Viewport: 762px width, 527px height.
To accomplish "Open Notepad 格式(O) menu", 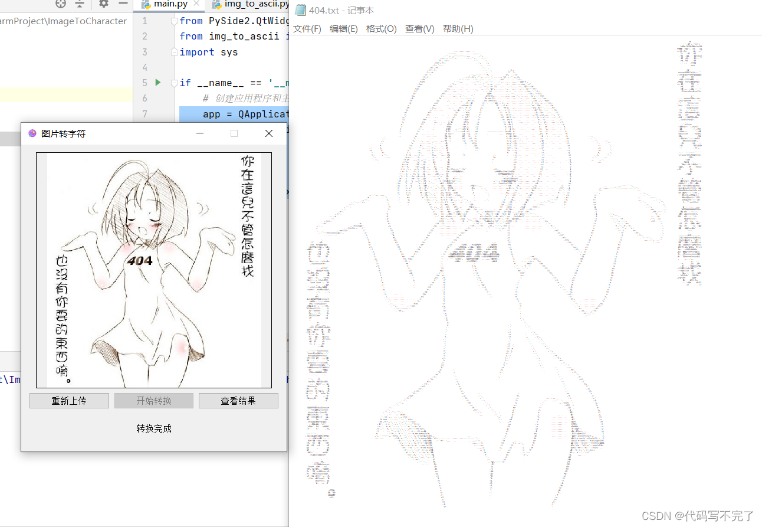I will pos(381,29).
